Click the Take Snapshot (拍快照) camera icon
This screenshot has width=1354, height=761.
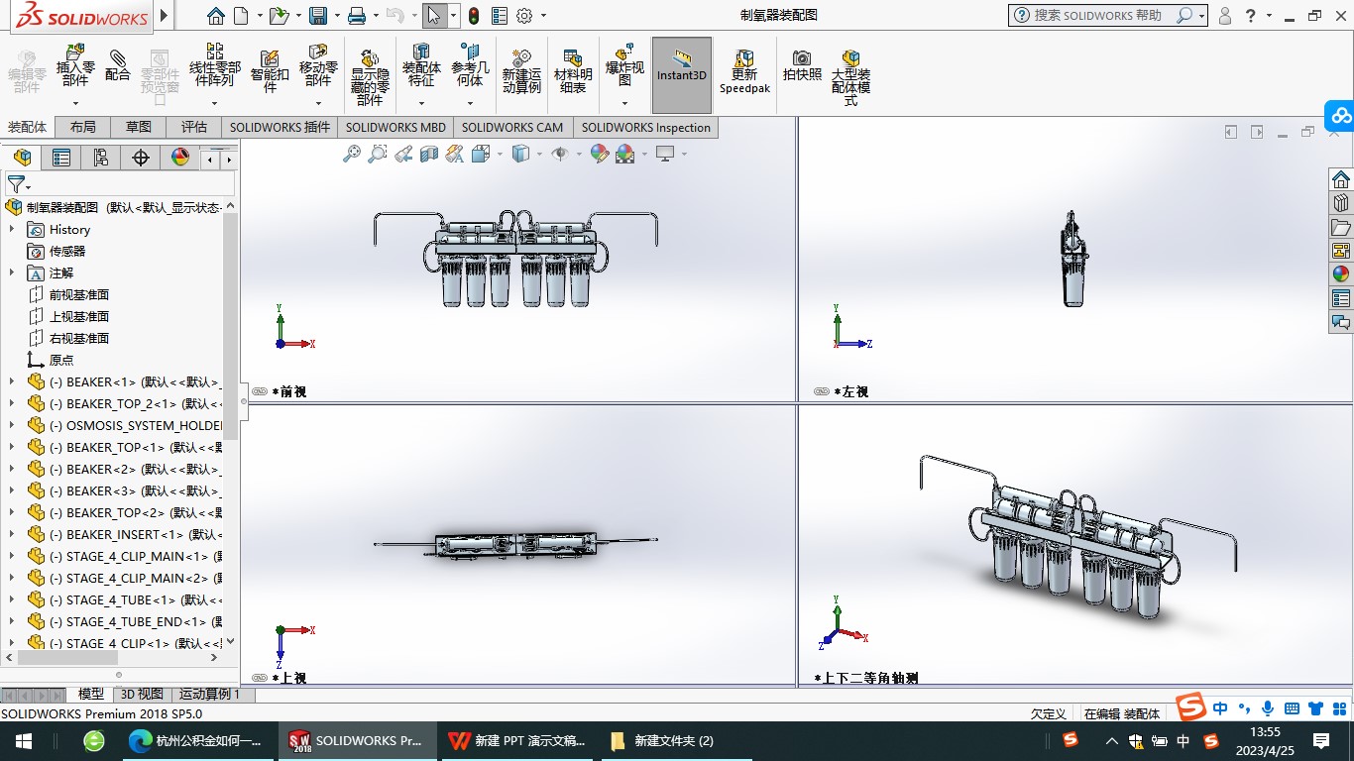point(802,65)
